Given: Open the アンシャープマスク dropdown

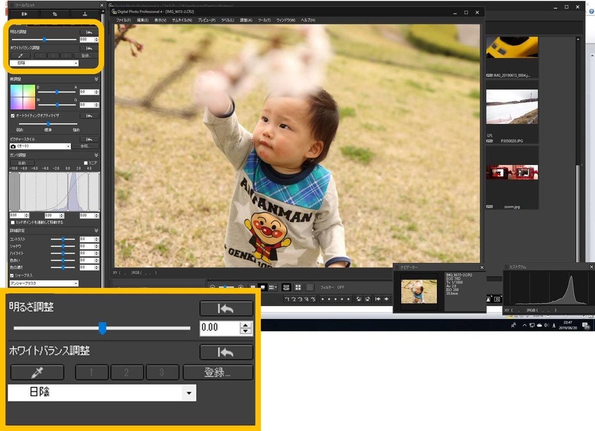Looking at the screenshot, I should [x=44, y=283].
